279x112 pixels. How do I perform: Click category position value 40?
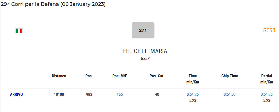coord(157,94)
